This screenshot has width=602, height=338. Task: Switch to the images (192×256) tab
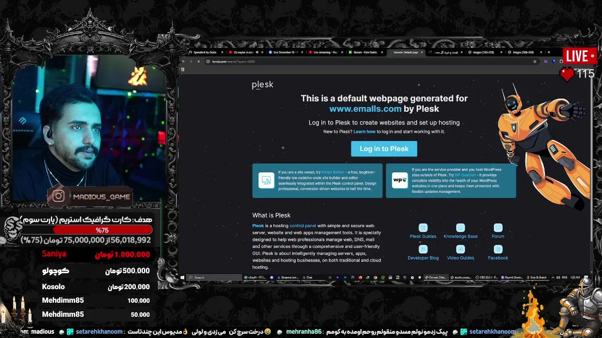pos(484,52)
